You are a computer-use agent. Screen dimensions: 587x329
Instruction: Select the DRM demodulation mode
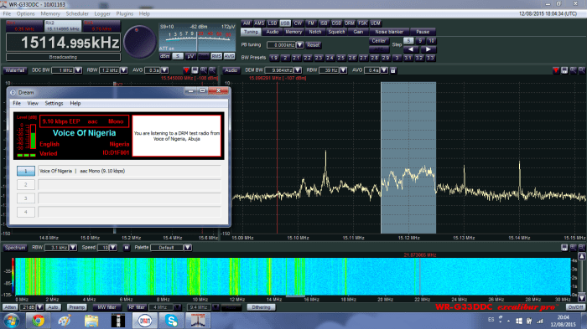[350, 23]
